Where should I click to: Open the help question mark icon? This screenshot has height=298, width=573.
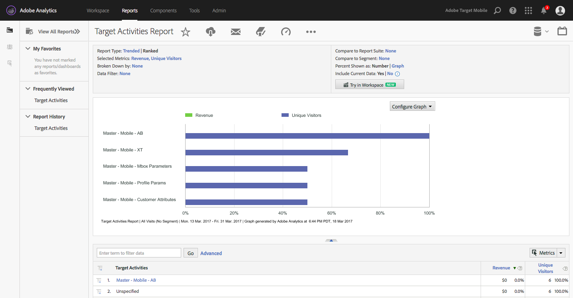coord(513,11)
